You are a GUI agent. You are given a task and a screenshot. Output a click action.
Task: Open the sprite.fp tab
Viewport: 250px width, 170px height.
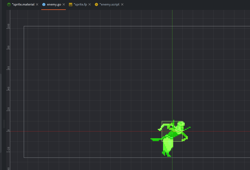click(x=81, y=4)
